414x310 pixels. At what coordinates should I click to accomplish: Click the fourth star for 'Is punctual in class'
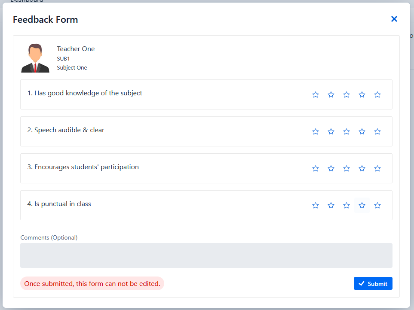pyautogui.click(x=362, y=205)
